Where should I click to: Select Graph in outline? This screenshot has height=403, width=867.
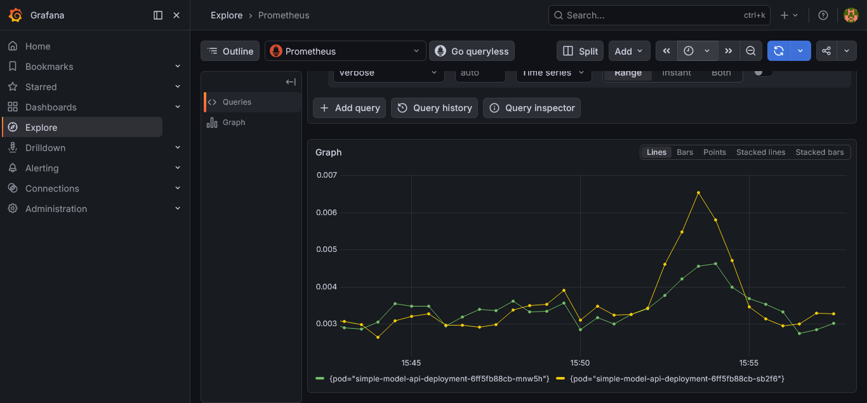pos(253,122)
